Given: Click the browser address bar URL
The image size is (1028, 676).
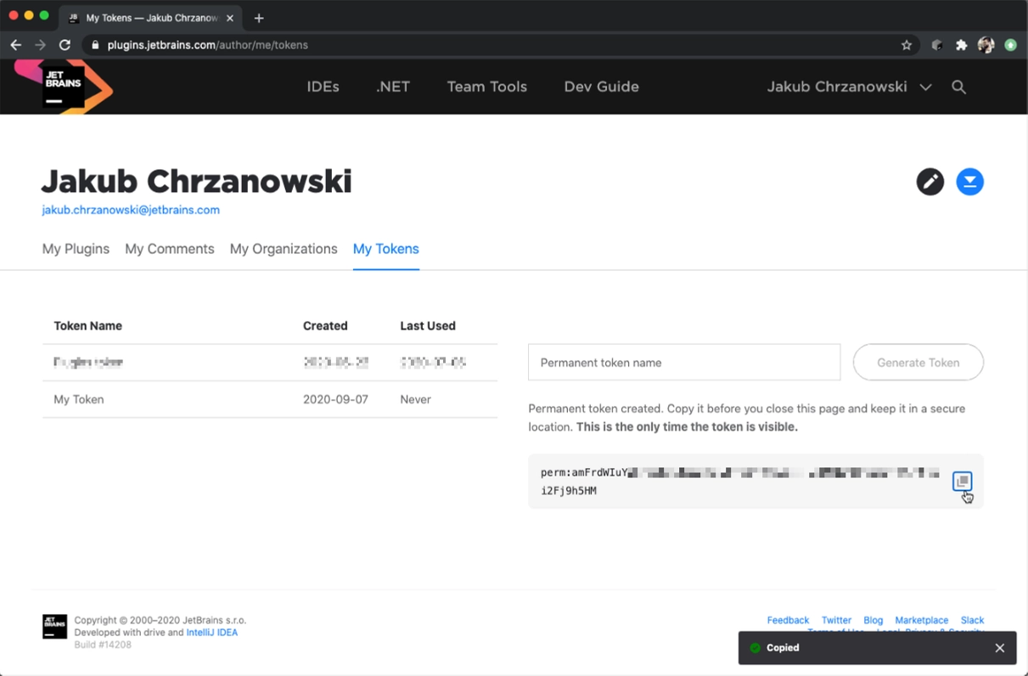Looking at the screenshot, I should pos(208,45).
